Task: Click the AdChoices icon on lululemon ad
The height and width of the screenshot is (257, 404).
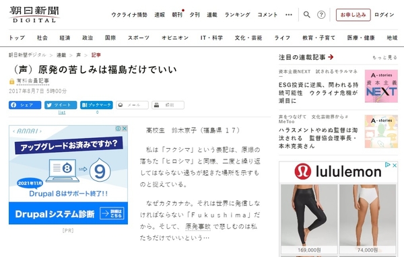Action: click(x=388, y=165)
